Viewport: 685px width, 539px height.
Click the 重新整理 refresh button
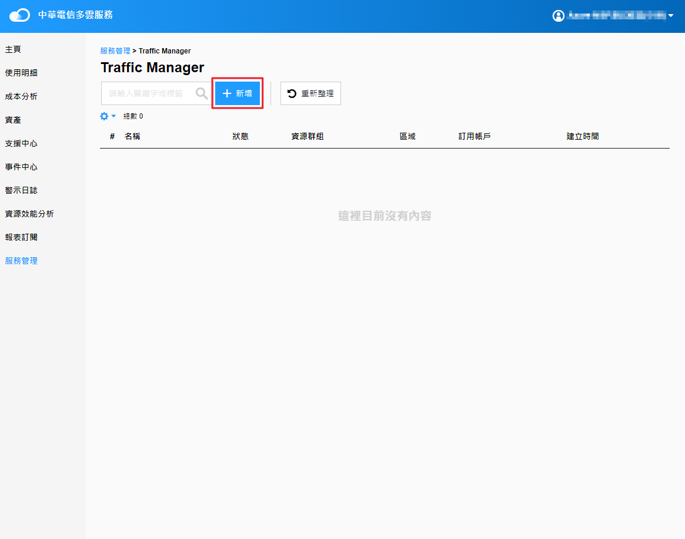[310, 93]
